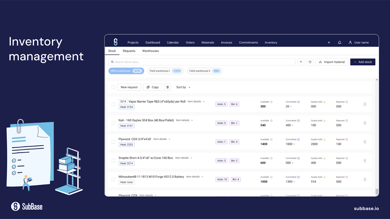Click the SubBase logo in the navbar
The width and height of the screenshot is (390, 219).
[x=115, y=42]
